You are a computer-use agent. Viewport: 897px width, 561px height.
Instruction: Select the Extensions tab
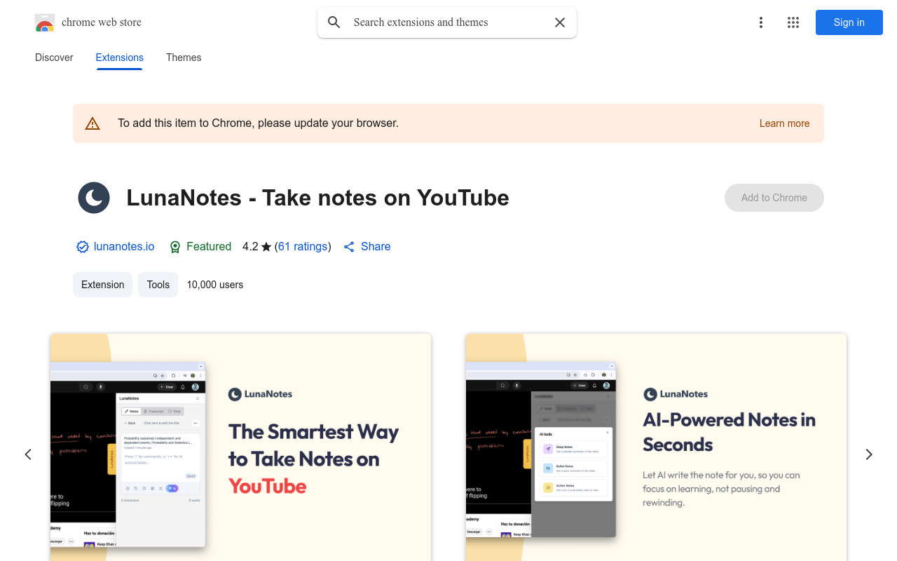click(120, 58)
